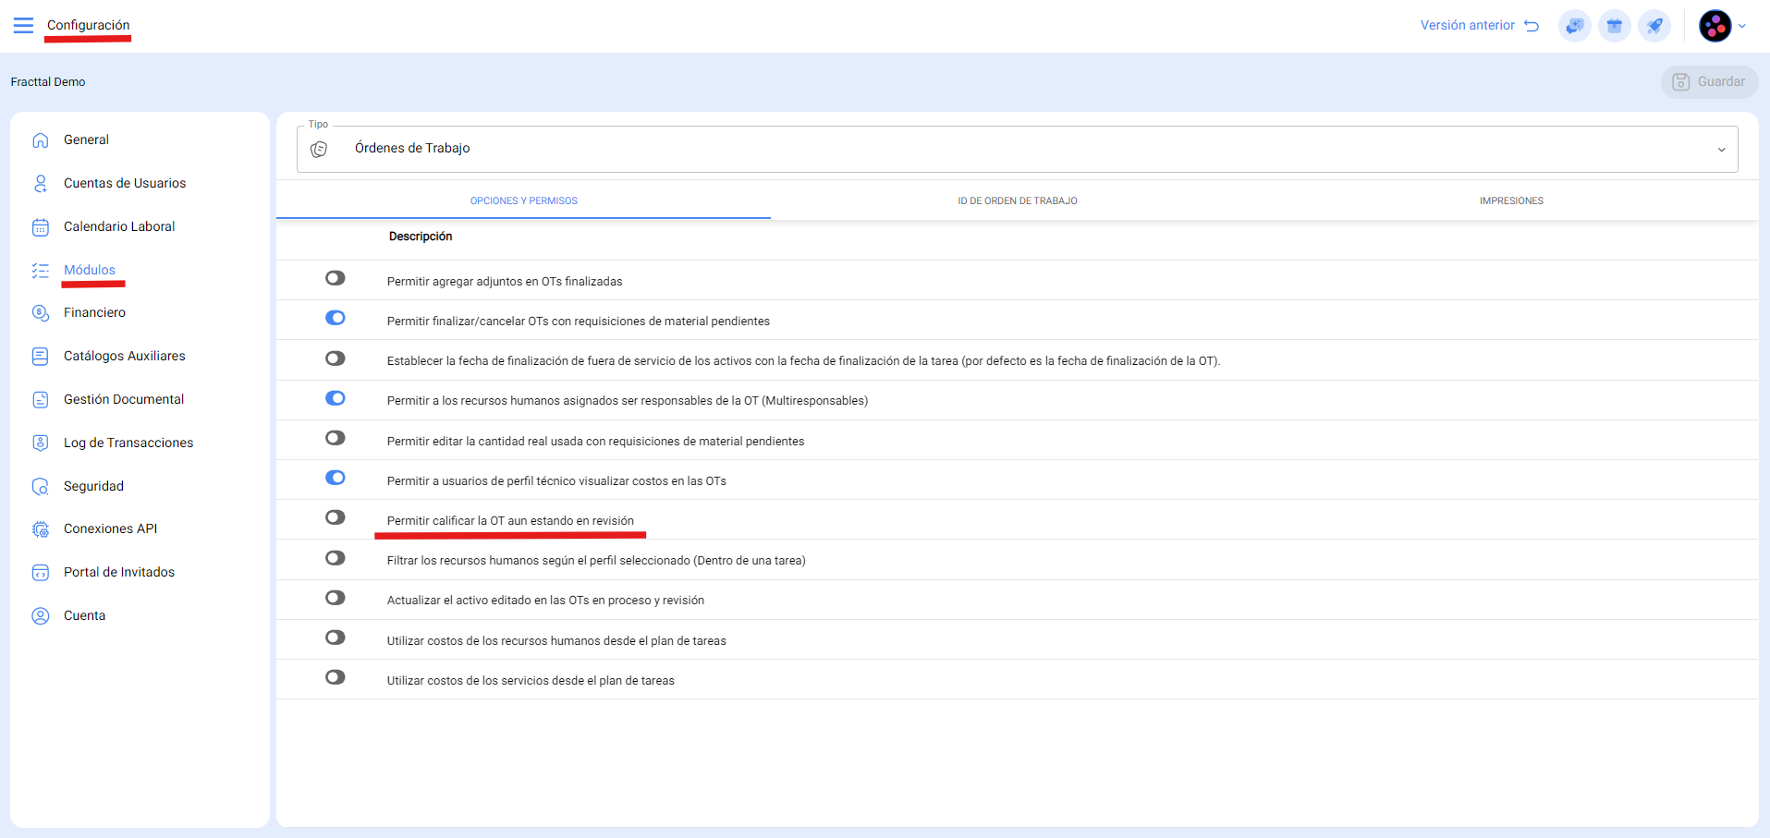Open the Impresiones tab

tap(1510, 200)
